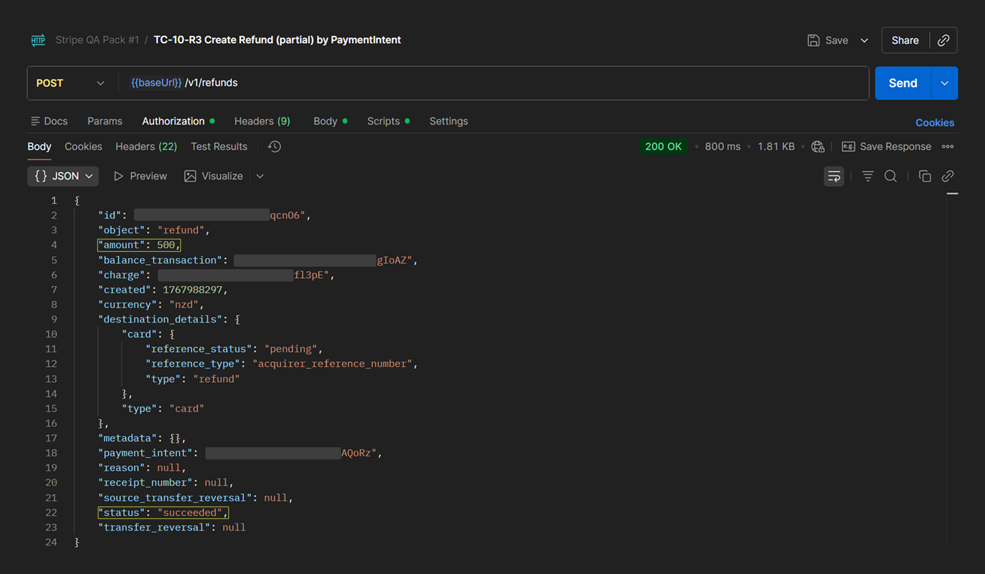Click the blue Cookies link
This screenshot has height=574, width=985.
point(934,123)
